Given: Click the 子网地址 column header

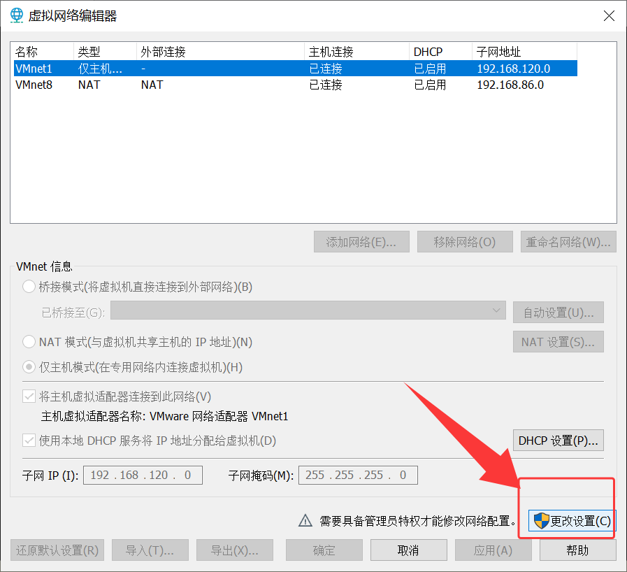Looking at the screenshot, I should (525, 52).
